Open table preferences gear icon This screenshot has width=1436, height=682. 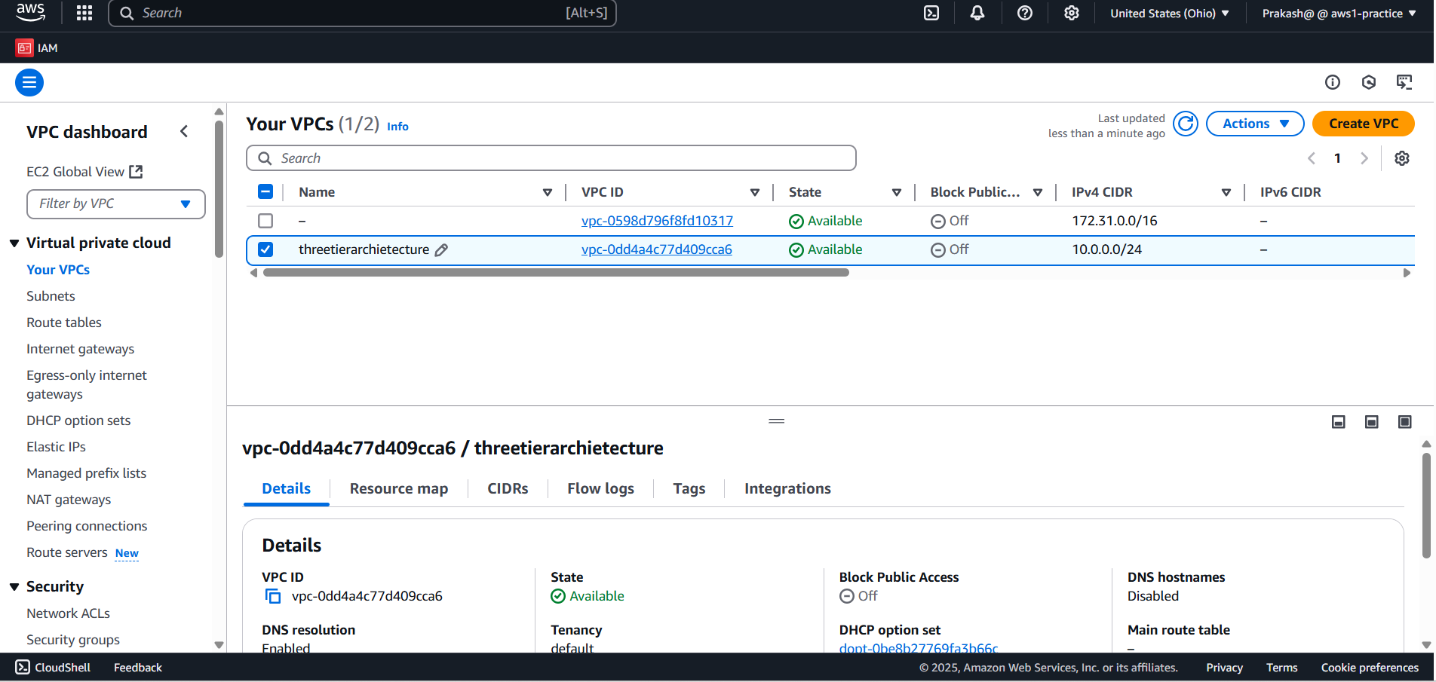[x=1402, y=158]
